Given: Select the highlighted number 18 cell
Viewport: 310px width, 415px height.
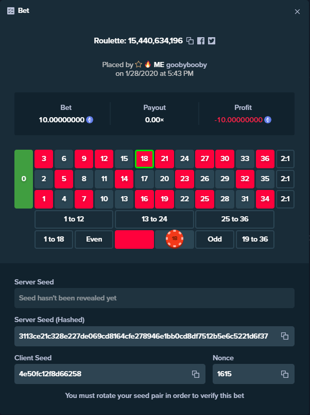Looking at the screenshot, I should click(x=144, y=159).
